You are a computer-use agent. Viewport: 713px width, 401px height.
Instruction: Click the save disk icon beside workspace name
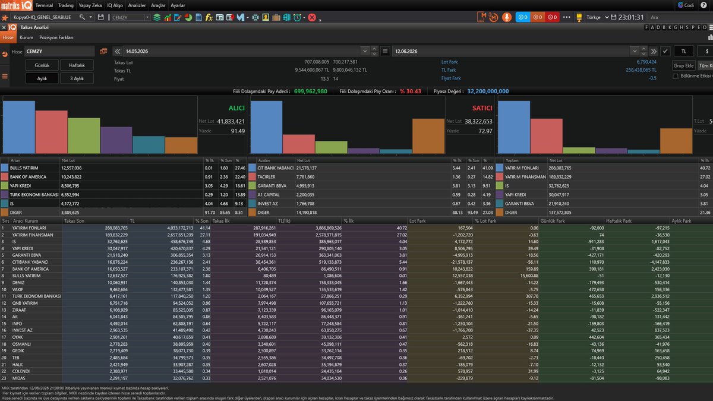[x=101, y=17]
